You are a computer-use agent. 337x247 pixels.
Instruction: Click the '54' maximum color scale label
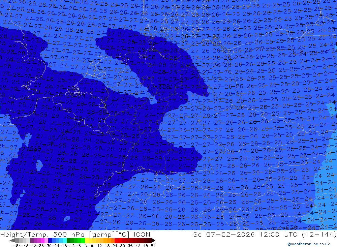click(x=153, y=246)
